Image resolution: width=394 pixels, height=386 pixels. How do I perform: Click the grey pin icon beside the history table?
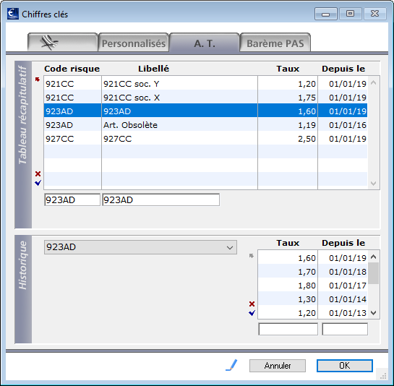252,256
